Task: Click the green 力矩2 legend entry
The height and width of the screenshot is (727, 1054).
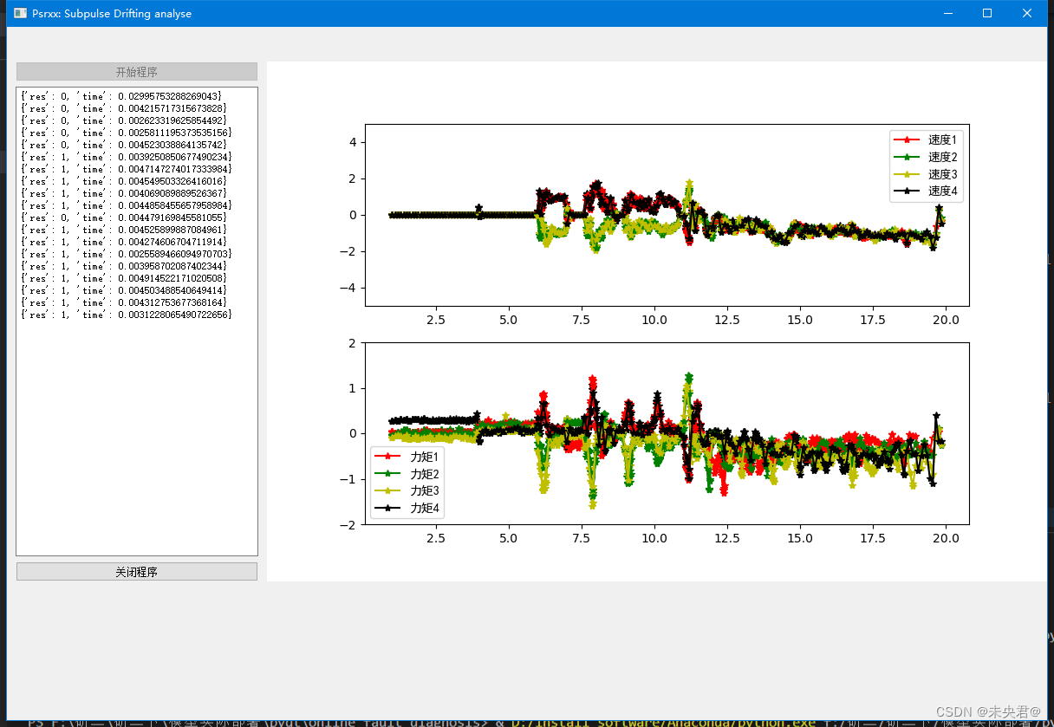Action: click(x=408, y=474)
